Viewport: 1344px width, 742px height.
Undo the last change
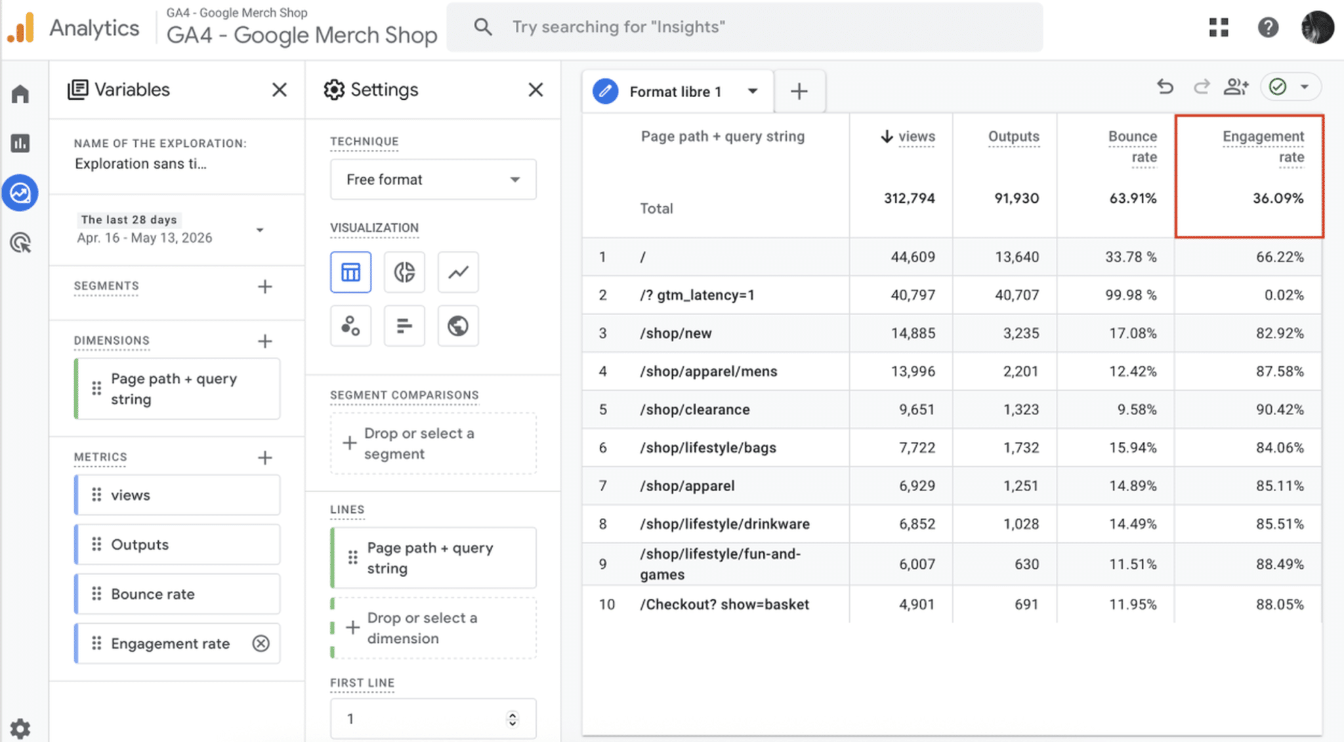[x=1165, y=87]
